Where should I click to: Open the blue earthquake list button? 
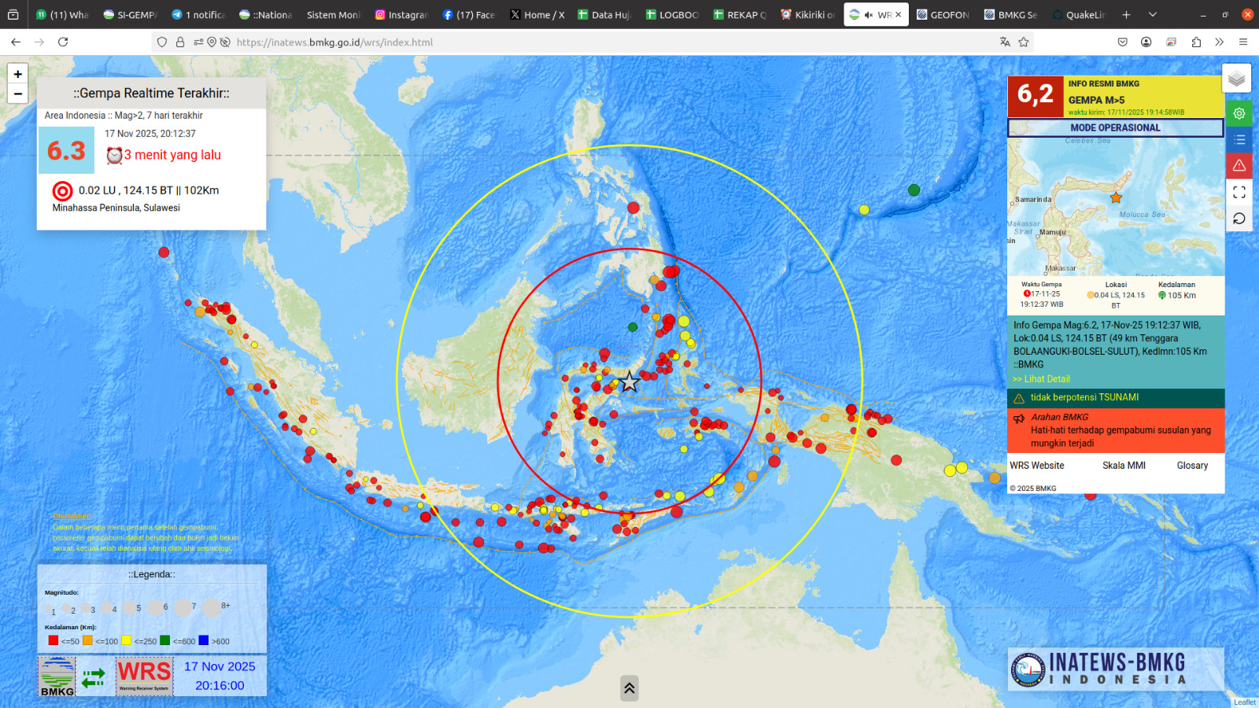click(x=1239, y=140)
